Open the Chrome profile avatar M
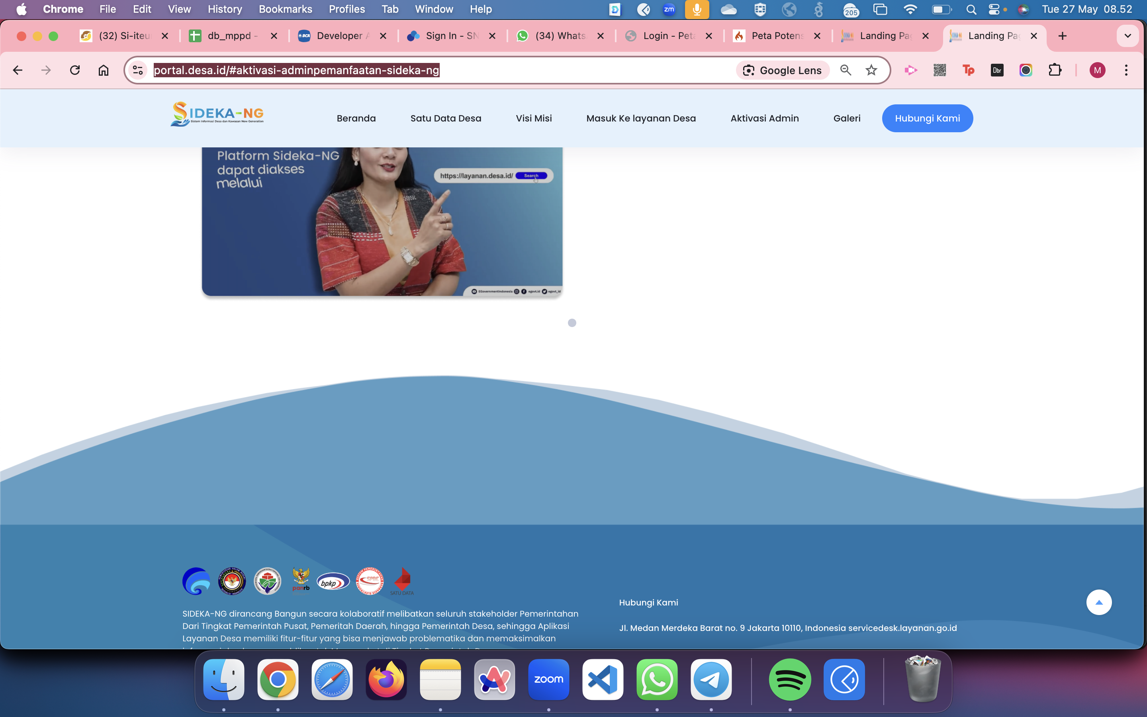 [1097, 70]
